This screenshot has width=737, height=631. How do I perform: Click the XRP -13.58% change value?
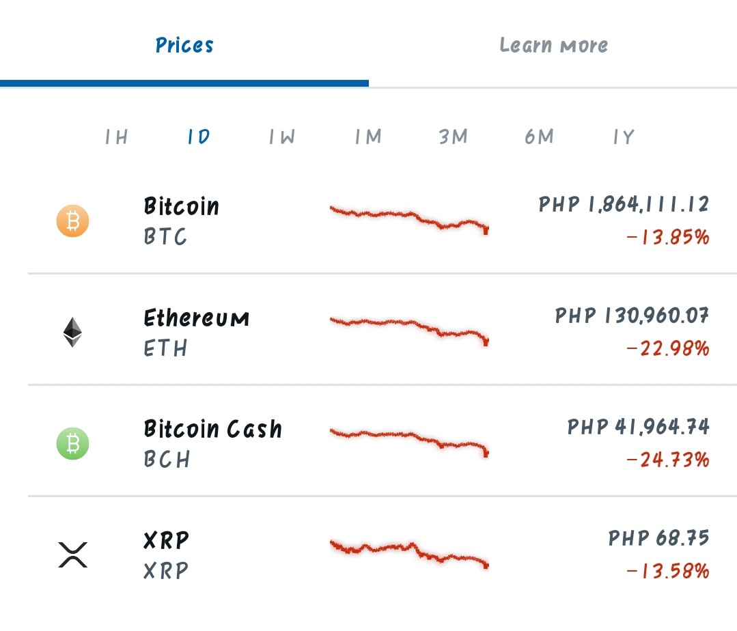668,572
